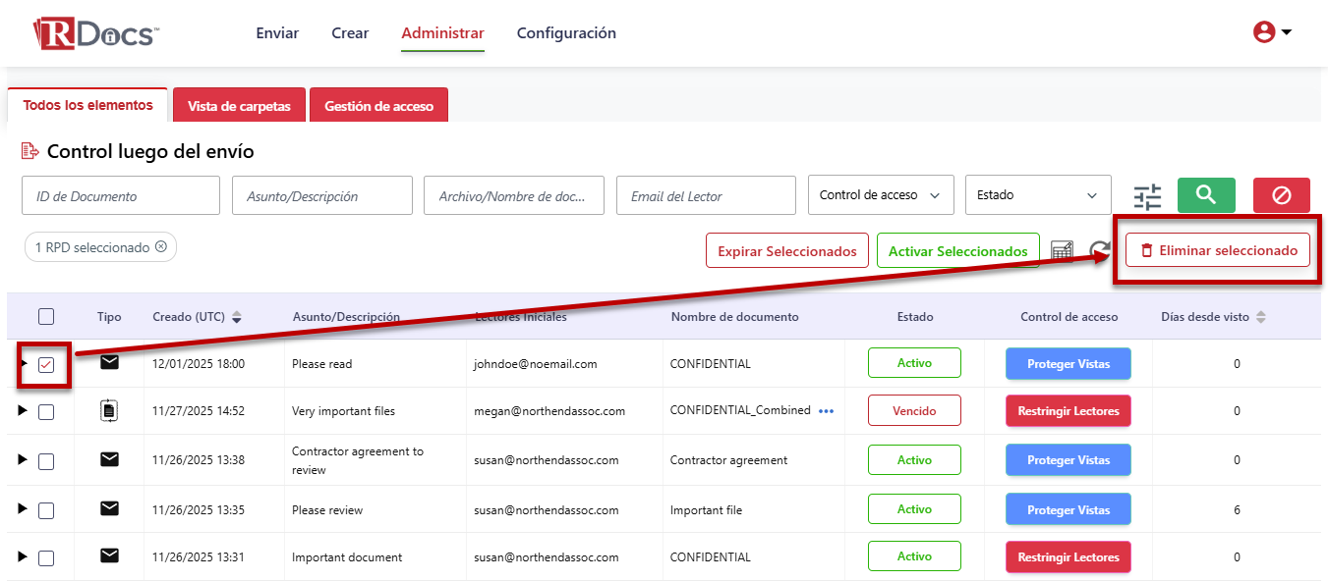1328x581 pixels.
Task: Click the Expirar Seleccionados button
Action: 786,251
